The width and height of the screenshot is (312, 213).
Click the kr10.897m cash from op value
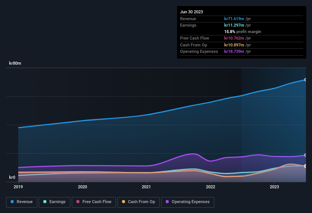234,45
